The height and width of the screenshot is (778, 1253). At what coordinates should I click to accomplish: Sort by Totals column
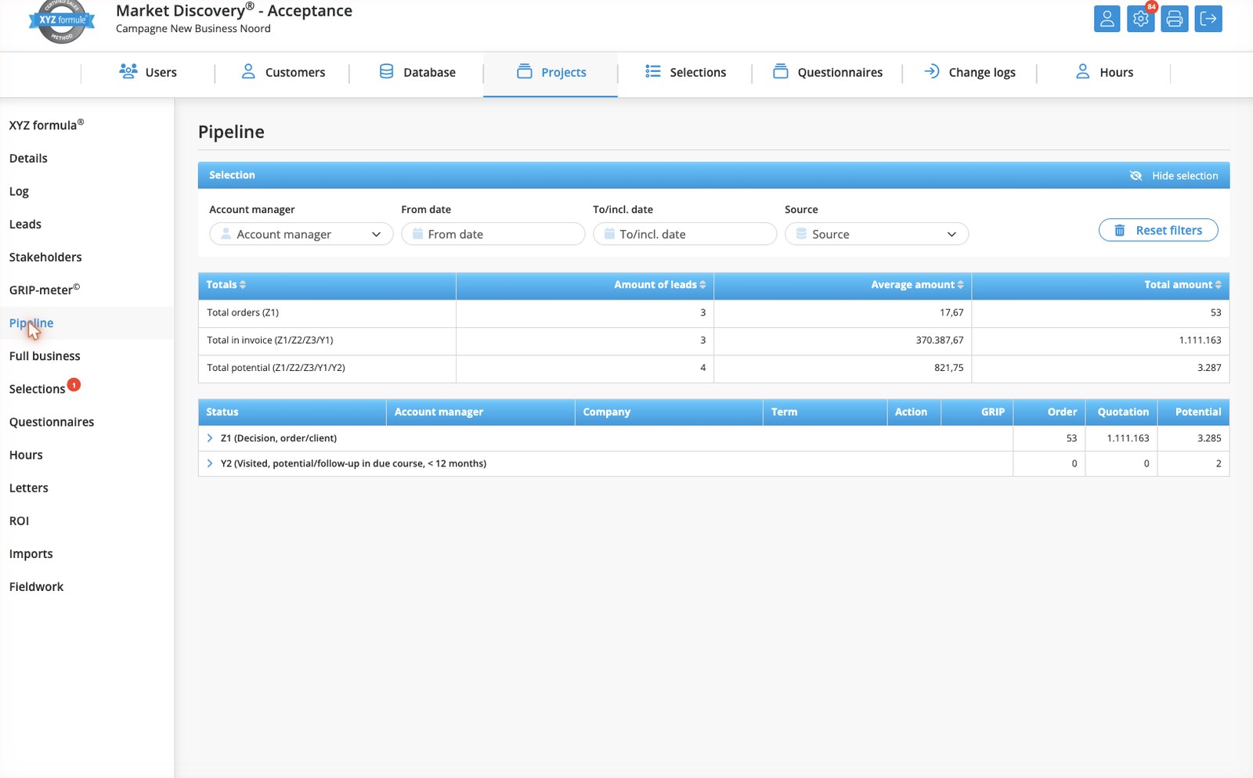(226, 285)
